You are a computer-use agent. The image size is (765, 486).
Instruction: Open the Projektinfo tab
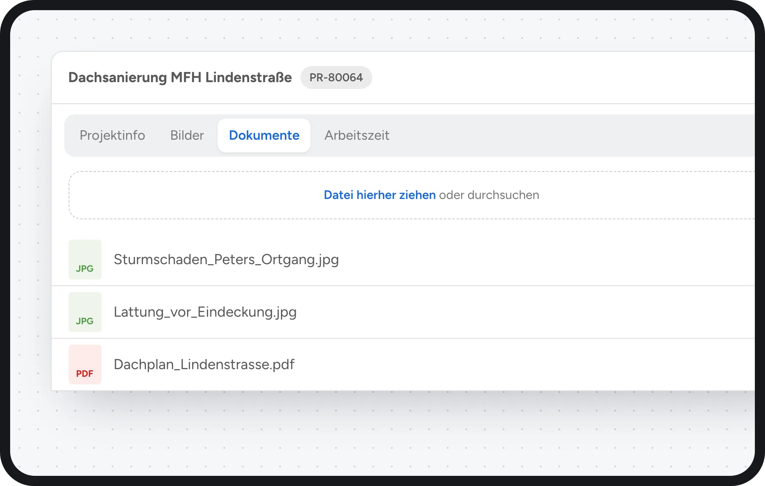[x=112, y=135]
